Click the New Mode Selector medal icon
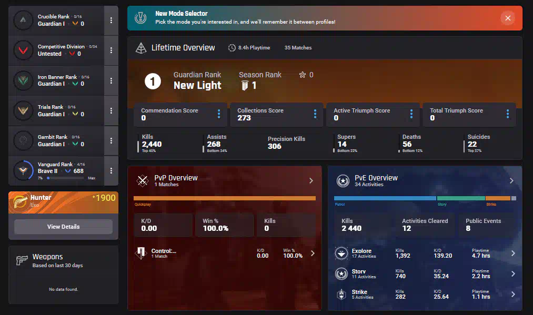The width and height of the screenshot is (533, 315). (140, 18)
